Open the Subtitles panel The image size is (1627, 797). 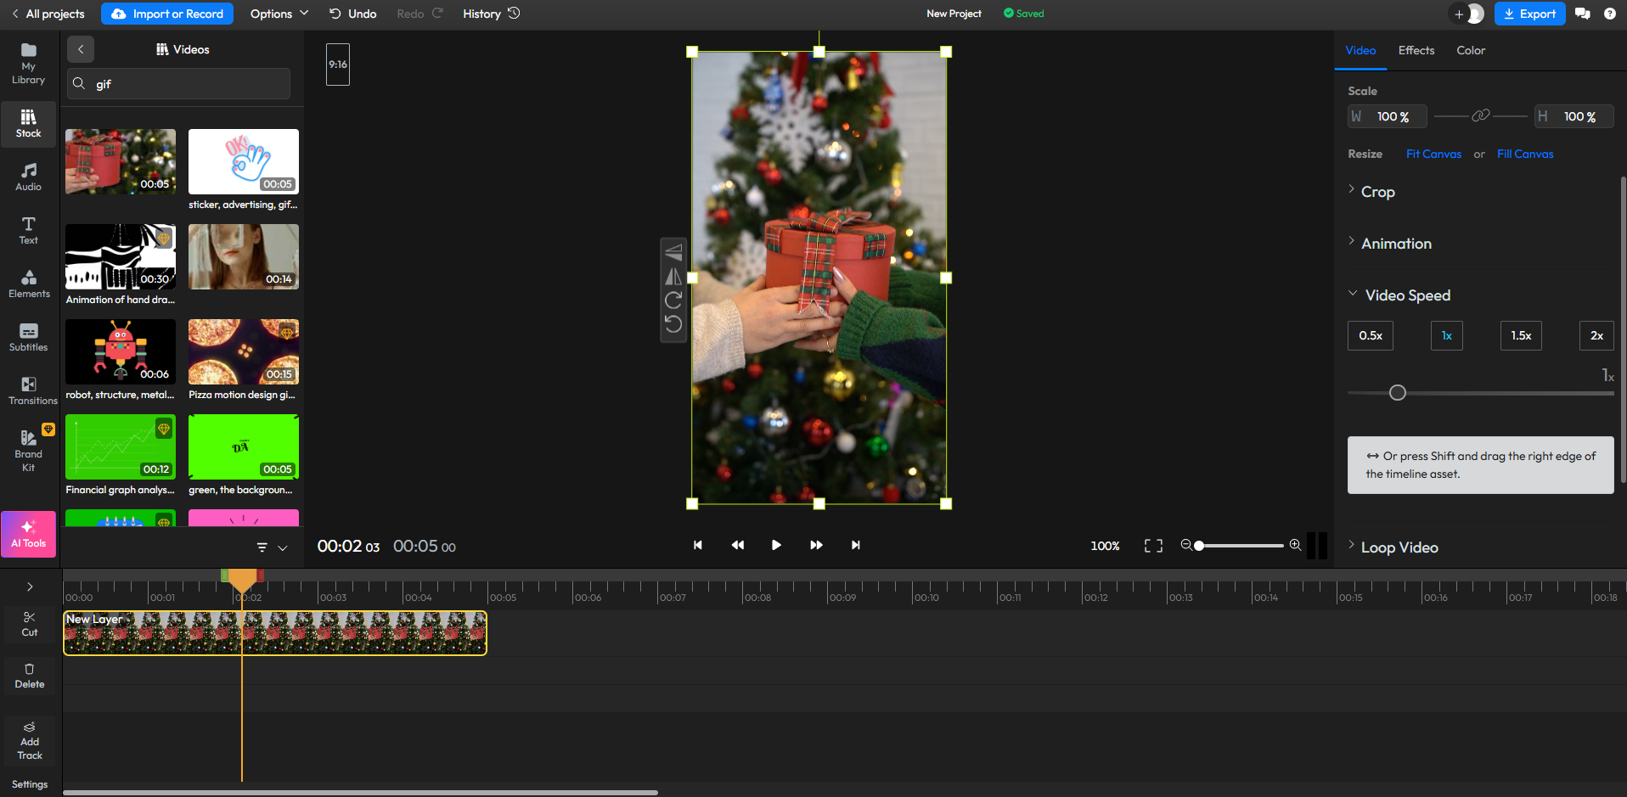[x=28, y=338]
